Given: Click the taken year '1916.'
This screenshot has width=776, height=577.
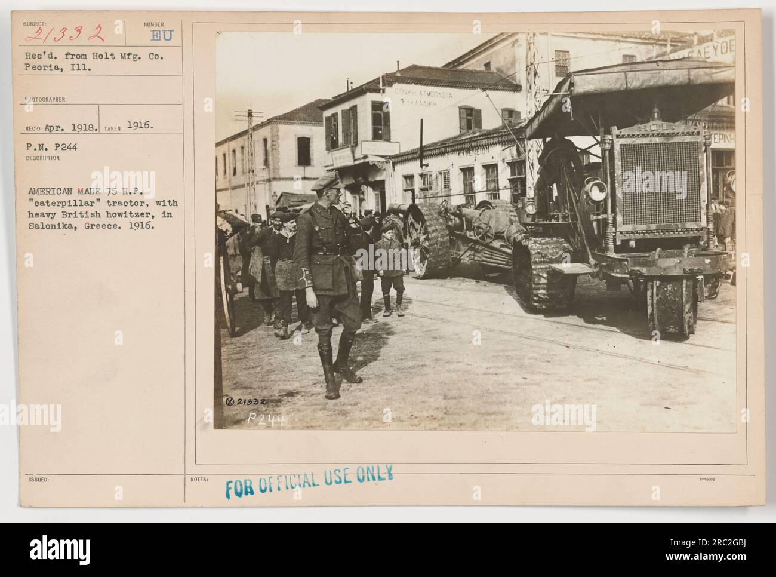Looking at the screenshot, I should pyautogui.click(x=140, y=127).
